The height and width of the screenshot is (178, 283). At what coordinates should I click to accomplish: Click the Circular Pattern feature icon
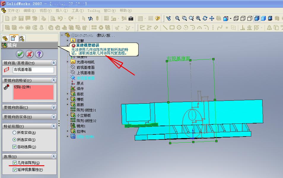101,28
